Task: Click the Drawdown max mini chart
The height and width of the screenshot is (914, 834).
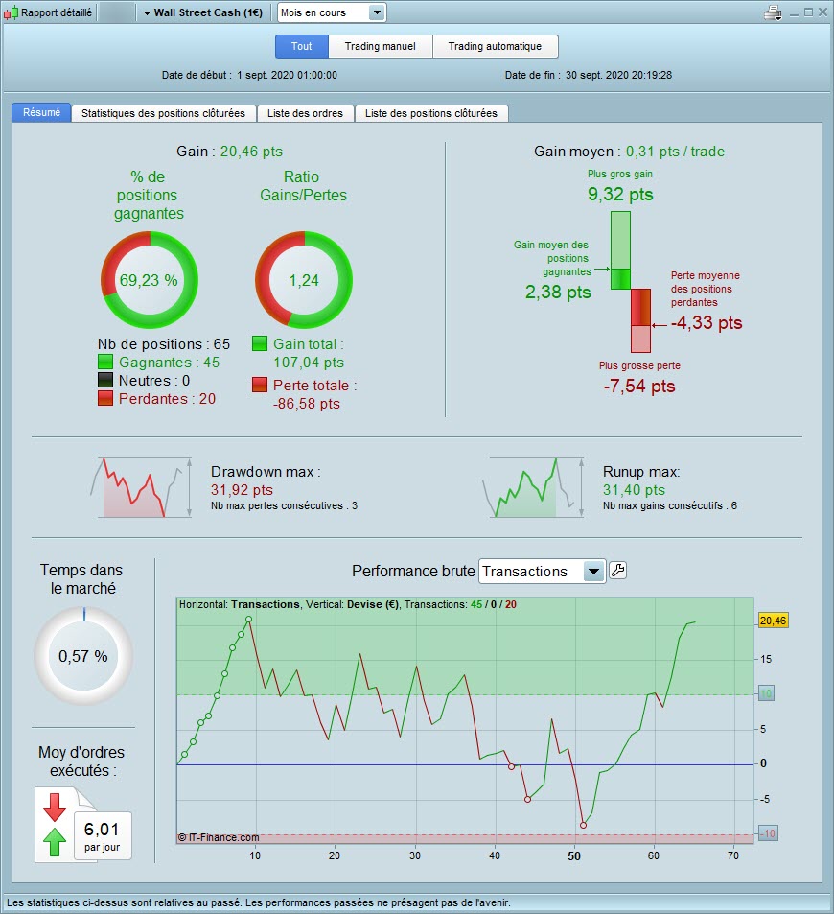Action: click(x=141, y=487)
